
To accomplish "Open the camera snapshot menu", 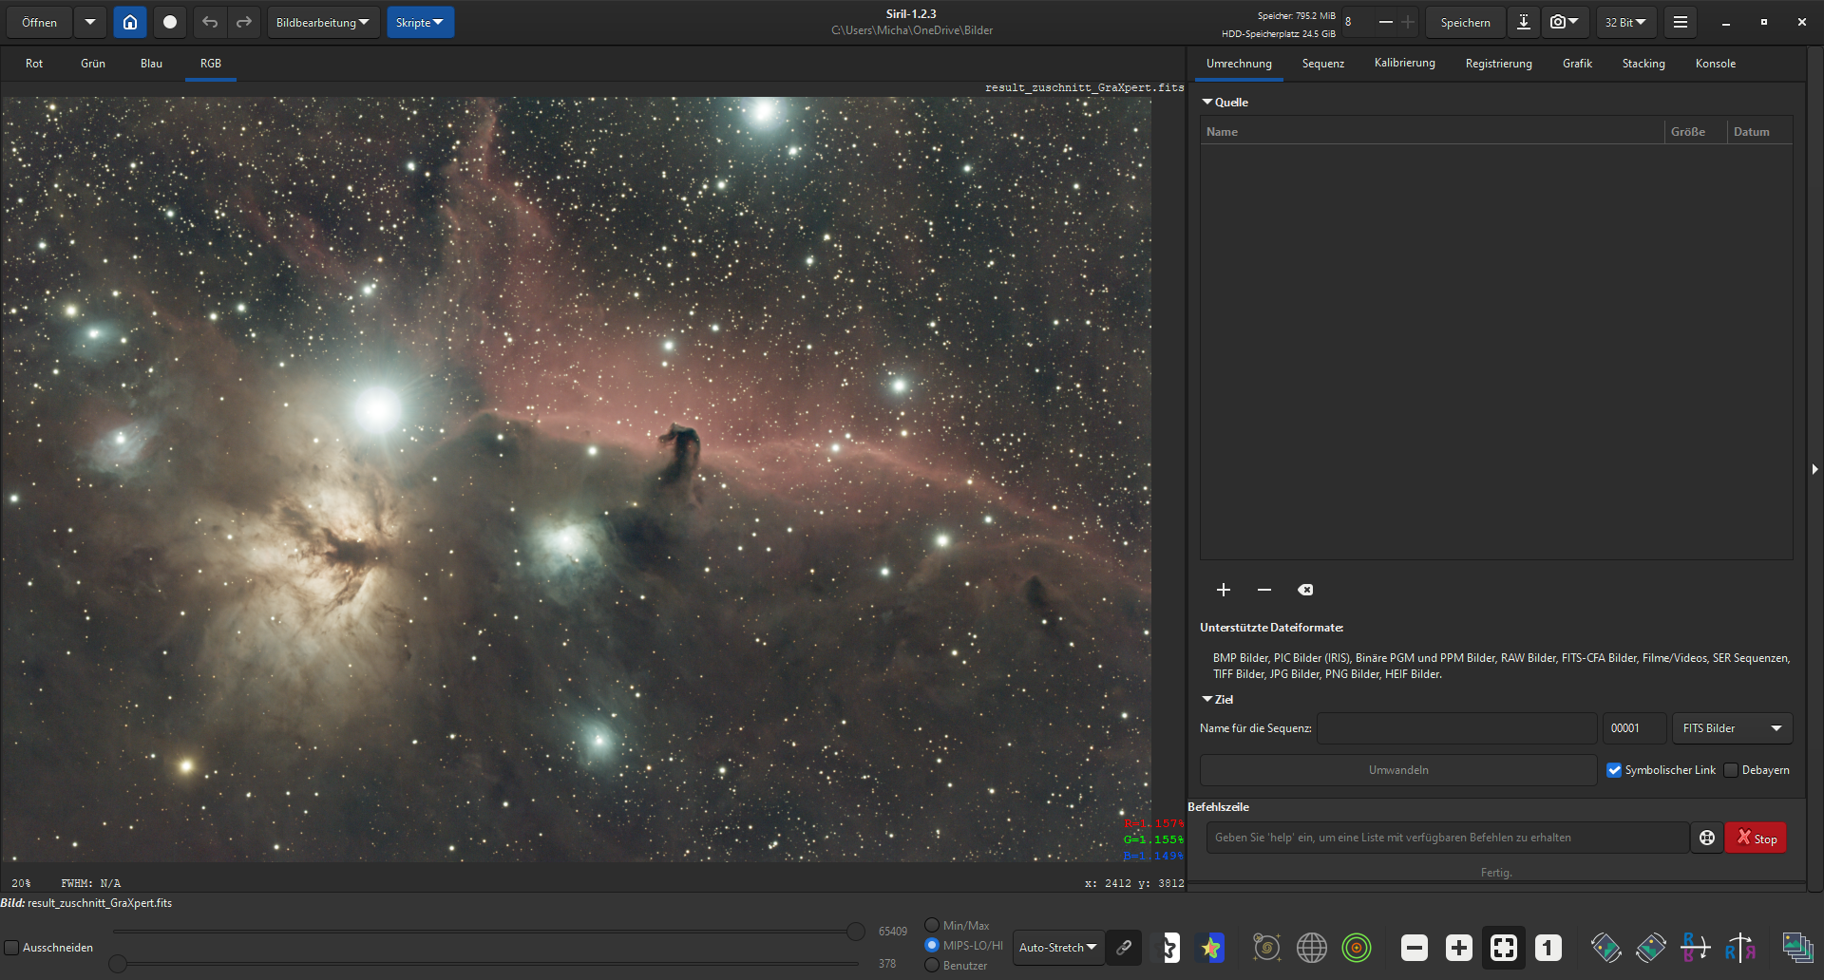I will 1564,22.
